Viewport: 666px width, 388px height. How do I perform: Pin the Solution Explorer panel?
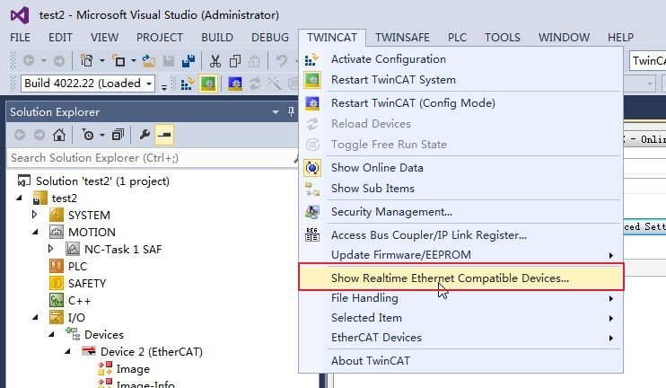(x=291, y=111)
